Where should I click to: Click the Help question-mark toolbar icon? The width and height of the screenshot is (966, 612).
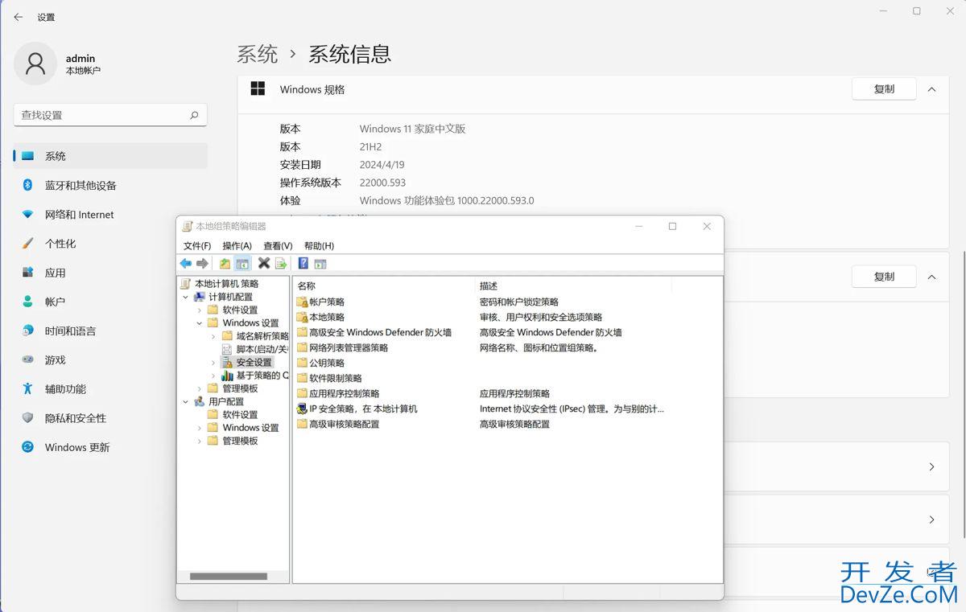pyautogui.click(x=303, y=263)
